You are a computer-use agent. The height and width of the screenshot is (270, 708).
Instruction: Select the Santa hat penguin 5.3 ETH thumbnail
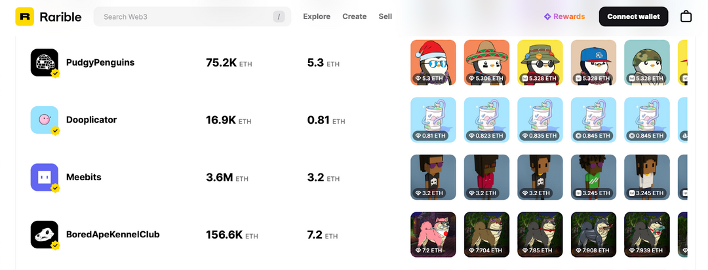pos(433,62)
